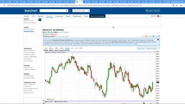Open Price History sidebar link

[x=28, y=59]
